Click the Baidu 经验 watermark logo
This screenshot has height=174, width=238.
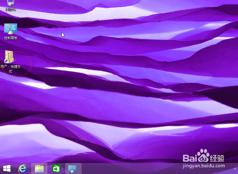pyautogui.click(x=203, y=158)
